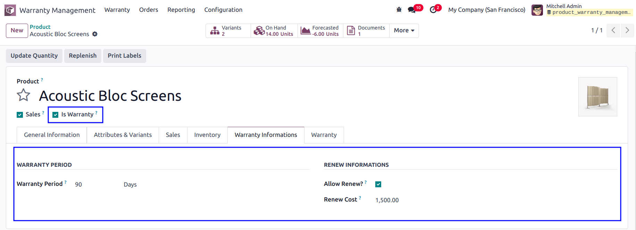Open the activities clock icon

[x=433, y=10]
